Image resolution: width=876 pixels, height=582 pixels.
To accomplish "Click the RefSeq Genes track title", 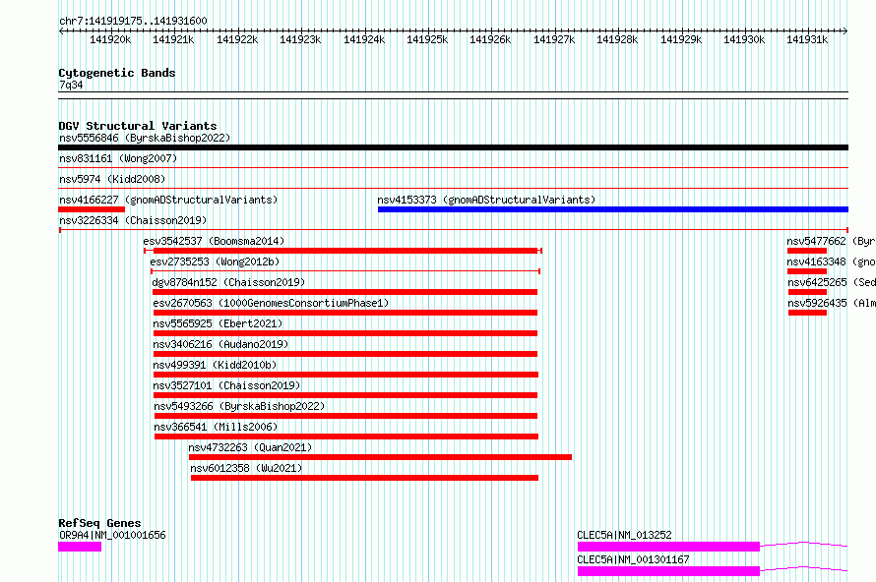I will (99, 523).
